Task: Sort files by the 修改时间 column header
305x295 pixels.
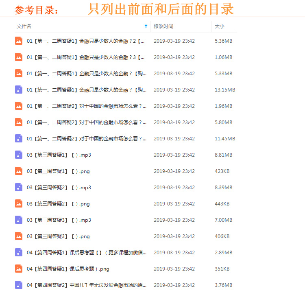Action: pyautogui.click(x=163, y=26)
